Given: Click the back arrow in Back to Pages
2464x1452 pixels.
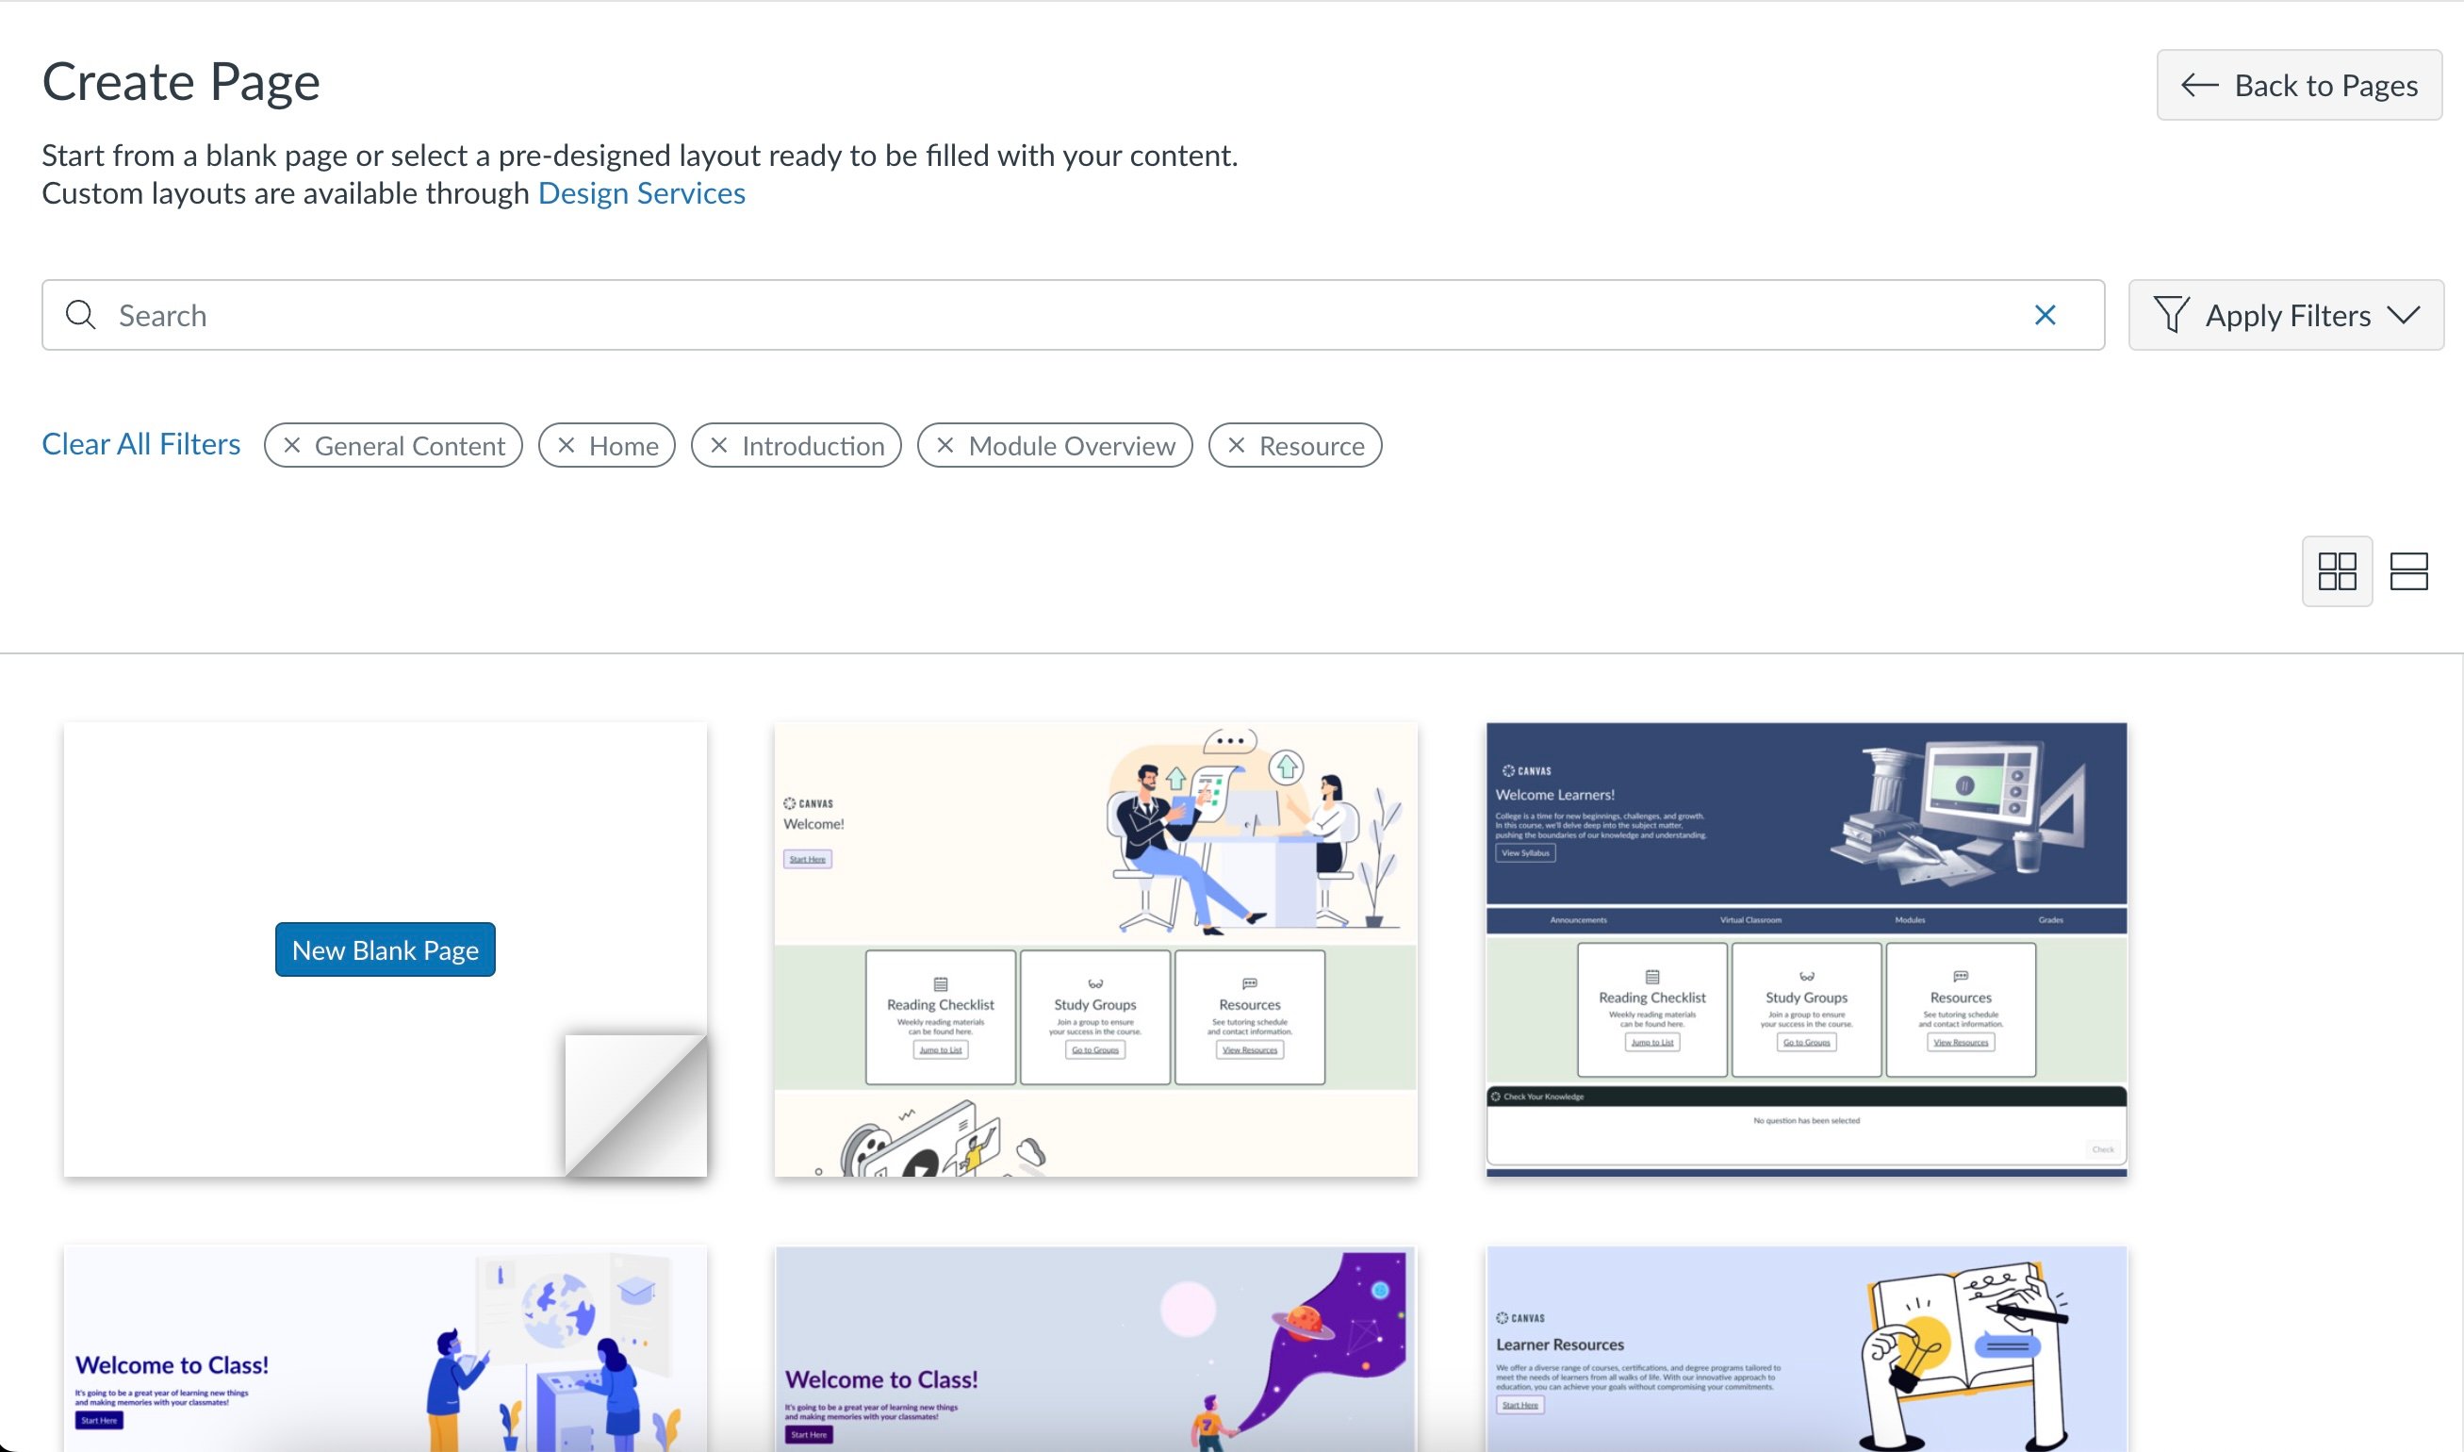Looking at the screenshot, I should pos(2198,86).
